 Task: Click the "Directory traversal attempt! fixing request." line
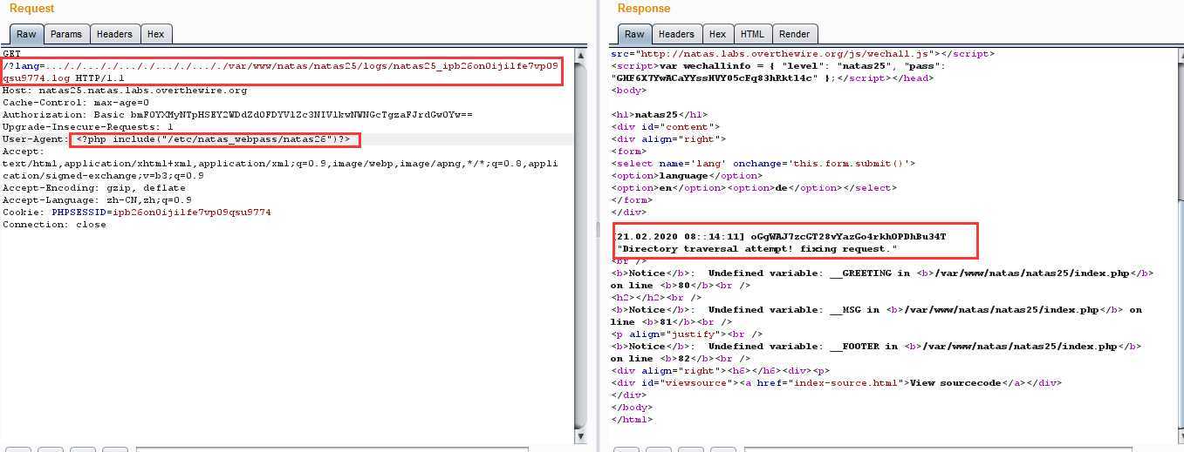click(756, 249)
